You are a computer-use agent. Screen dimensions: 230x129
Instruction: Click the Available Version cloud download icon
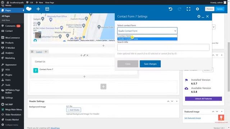(186, 89)
